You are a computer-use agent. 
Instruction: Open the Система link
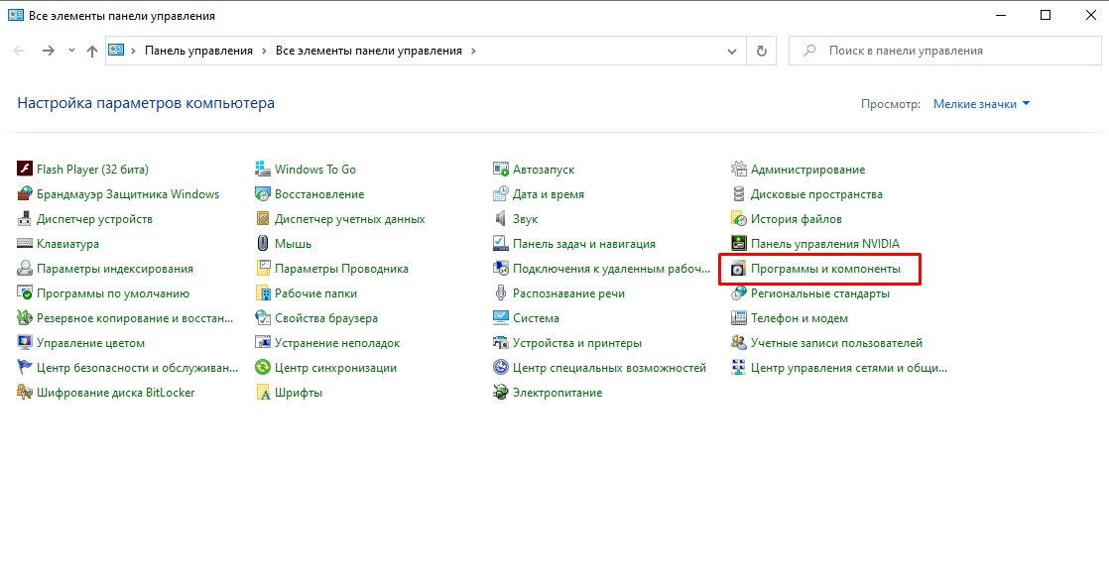pos(536,318)
